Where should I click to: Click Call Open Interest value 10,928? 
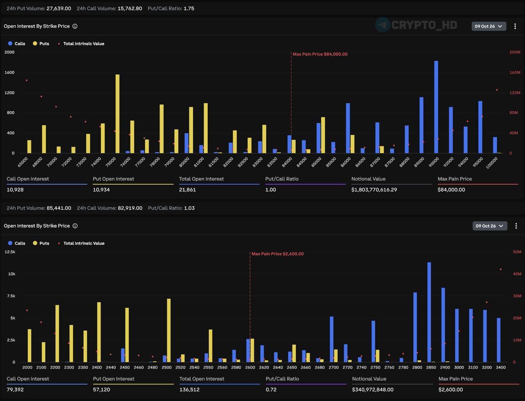tap(15, 190)
